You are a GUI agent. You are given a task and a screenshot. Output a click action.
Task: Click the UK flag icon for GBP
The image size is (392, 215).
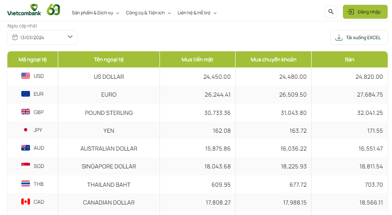click(26, 112)
